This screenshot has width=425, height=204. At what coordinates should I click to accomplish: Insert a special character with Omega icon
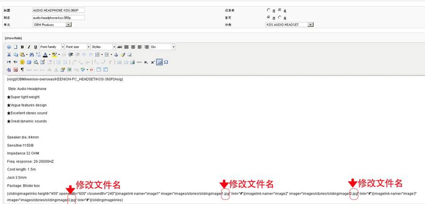click(166, 62)
